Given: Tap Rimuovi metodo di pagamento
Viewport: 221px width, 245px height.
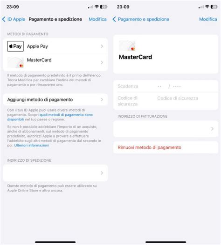Looking at the screenshot, I should click(149, 147).
